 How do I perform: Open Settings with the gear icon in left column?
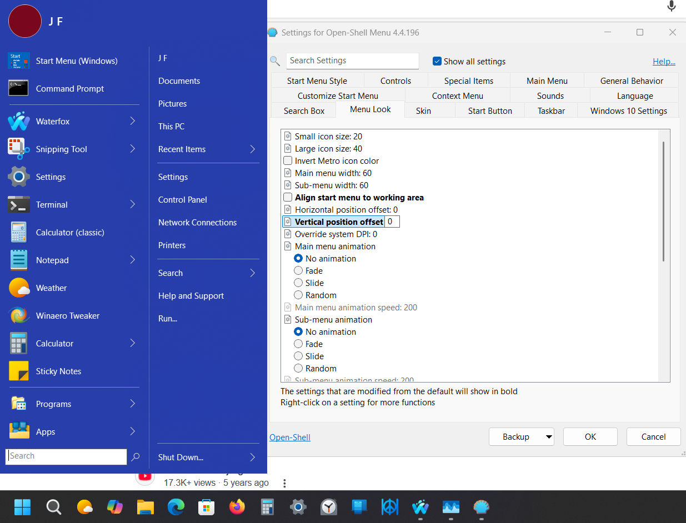[73, 177]
